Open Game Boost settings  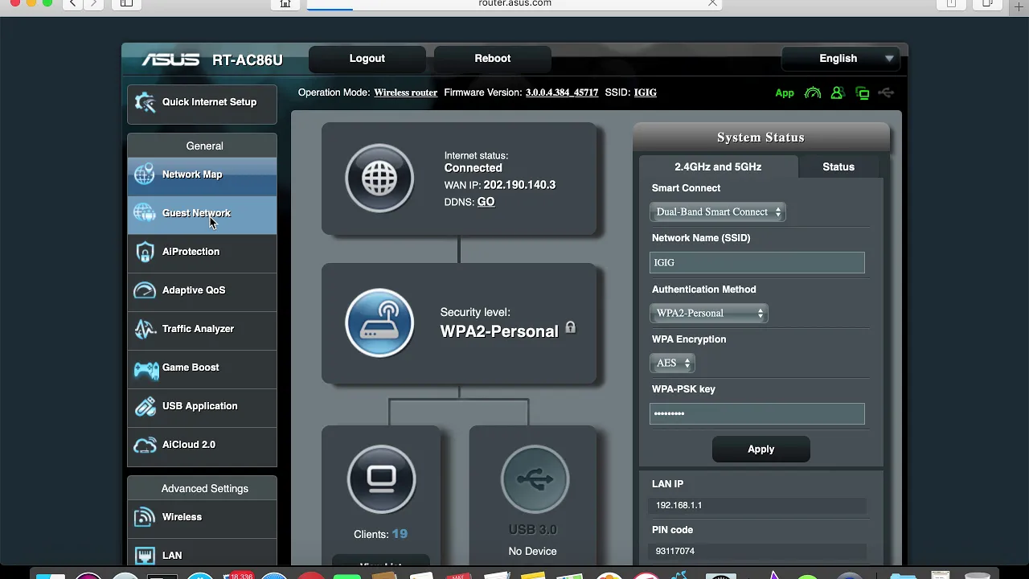202,368
